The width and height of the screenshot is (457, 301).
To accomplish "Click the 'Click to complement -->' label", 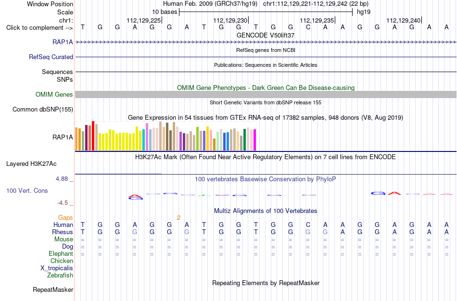I will point(39,28).
